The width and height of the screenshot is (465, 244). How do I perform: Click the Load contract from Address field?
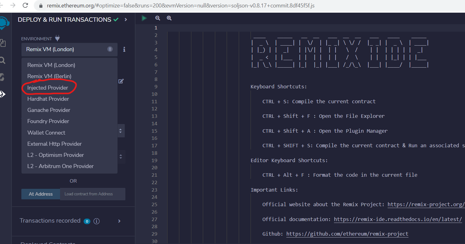pos(93,194)
